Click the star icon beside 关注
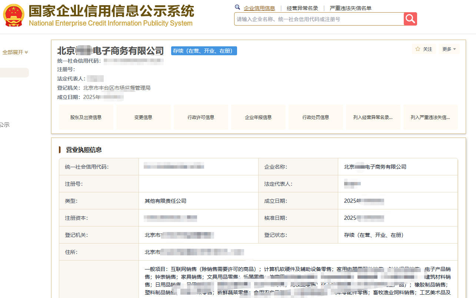 (418, 49)
